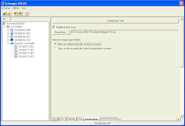Click the icon beside EDI0AET3.VEC
This screenshot has width=185, height=126.
point(16,50)
